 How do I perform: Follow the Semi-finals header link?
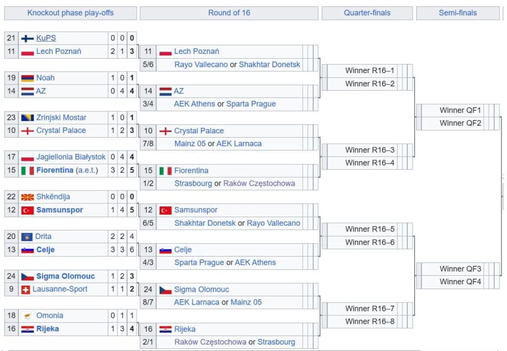pyautogui.click(x=458, y=13)
